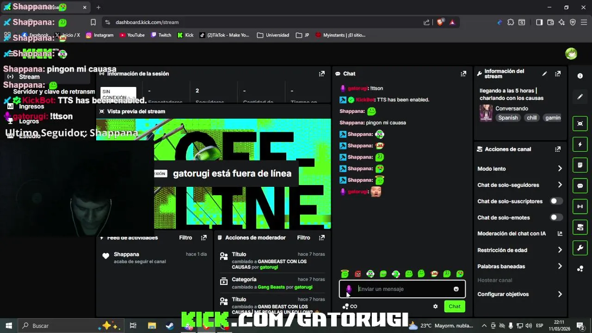The width and height of the screenshot is (592, 333).
Task: Click the broadcast signal icon in right sidebar
Action: pyautogui.click(x=580, y=206)
